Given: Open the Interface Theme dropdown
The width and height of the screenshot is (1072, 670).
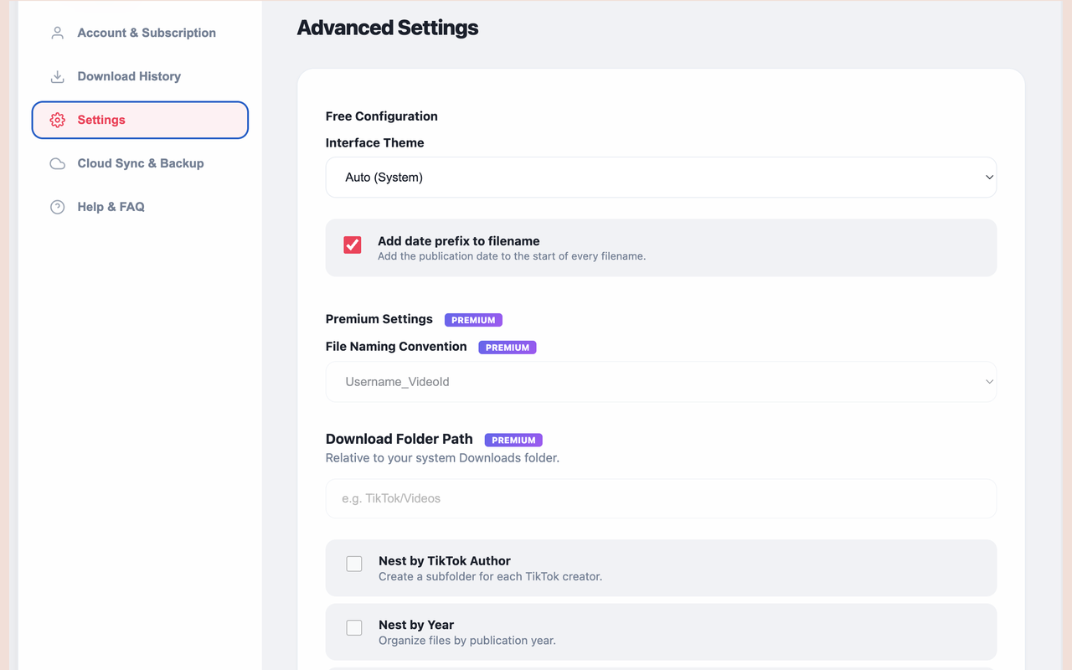Looking at the screenshot, I should tap(660, 178).
